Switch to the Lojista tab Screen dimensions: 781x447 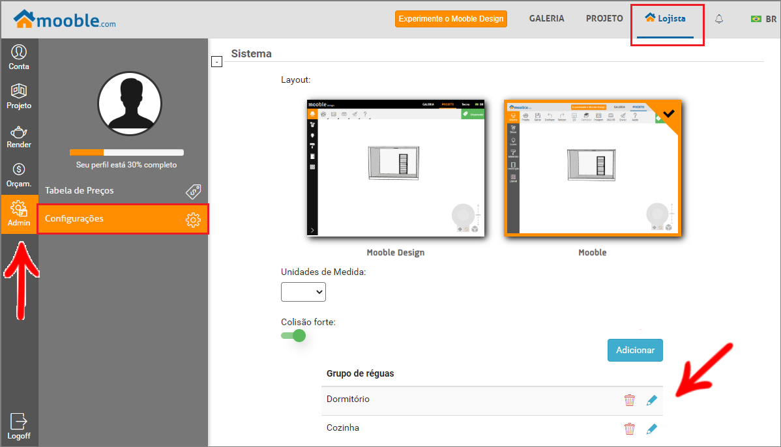[666, 19]
